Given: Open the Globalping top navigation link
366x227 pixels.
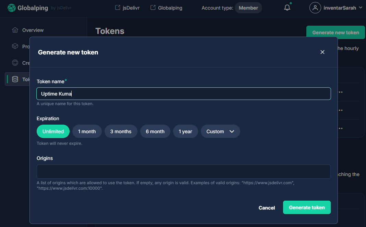Looking at the screenshot, I should (x=166, y=7).
